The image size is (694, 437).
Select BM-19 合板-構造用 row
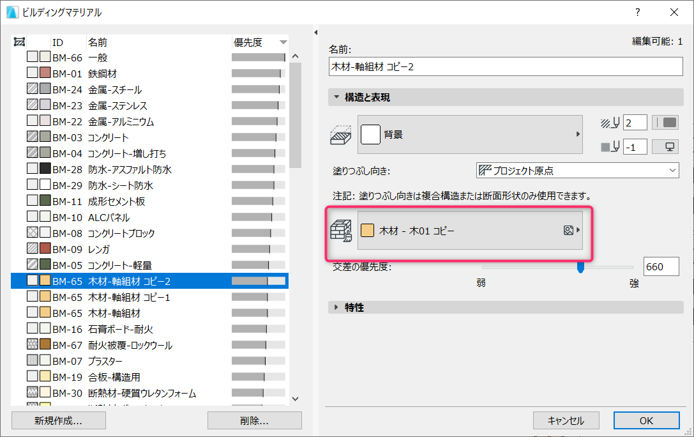pyautogui.click(x=149, y=377)
